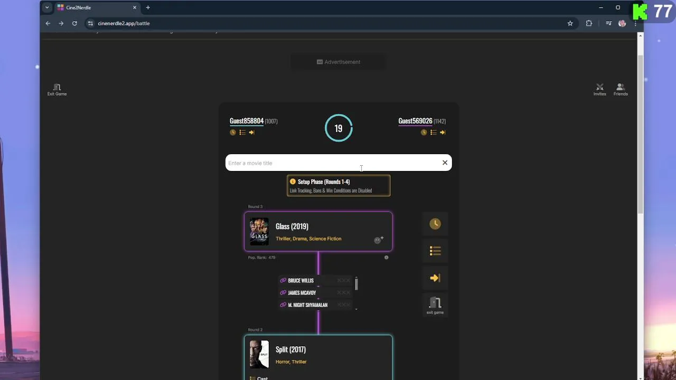Click the Bruce Willis link icon
This screenshot has height=380, width=676.
coord(283,281)
